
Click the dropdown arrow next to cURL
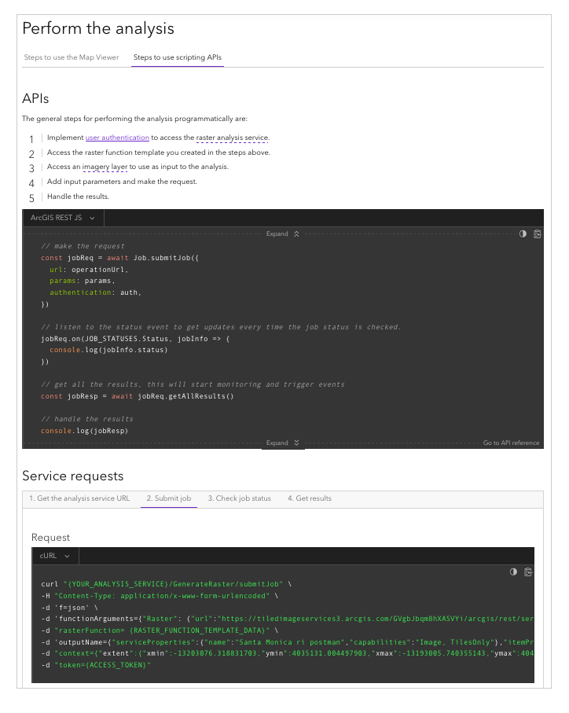(68, 555)
